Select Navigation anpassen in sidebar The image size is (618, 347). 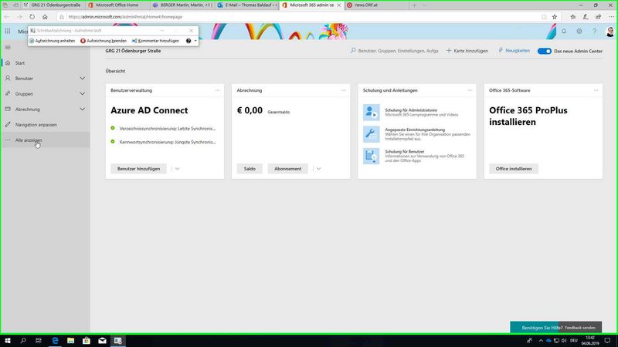tap(46, 125)
